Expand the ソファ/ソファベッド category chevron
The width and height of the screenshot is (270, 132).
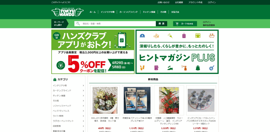click(x=83, y=106)
